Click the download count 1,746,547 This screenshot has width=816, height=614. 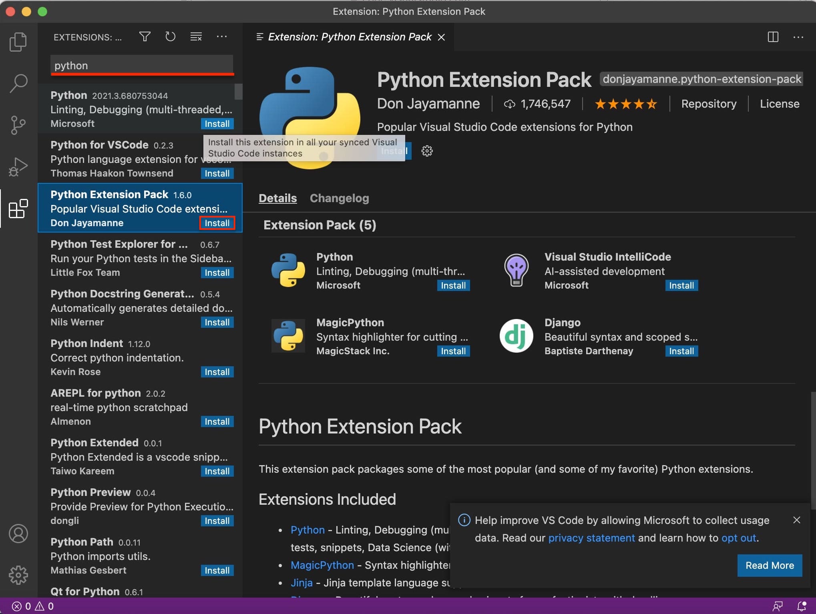(537, 104)
